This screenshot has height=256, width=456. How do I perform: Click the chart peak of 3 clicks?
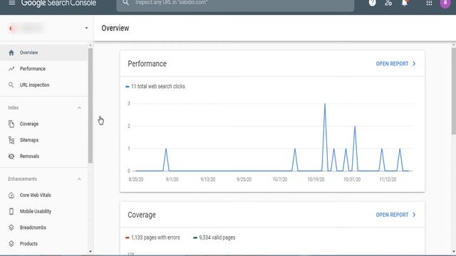tap(325, 104)
